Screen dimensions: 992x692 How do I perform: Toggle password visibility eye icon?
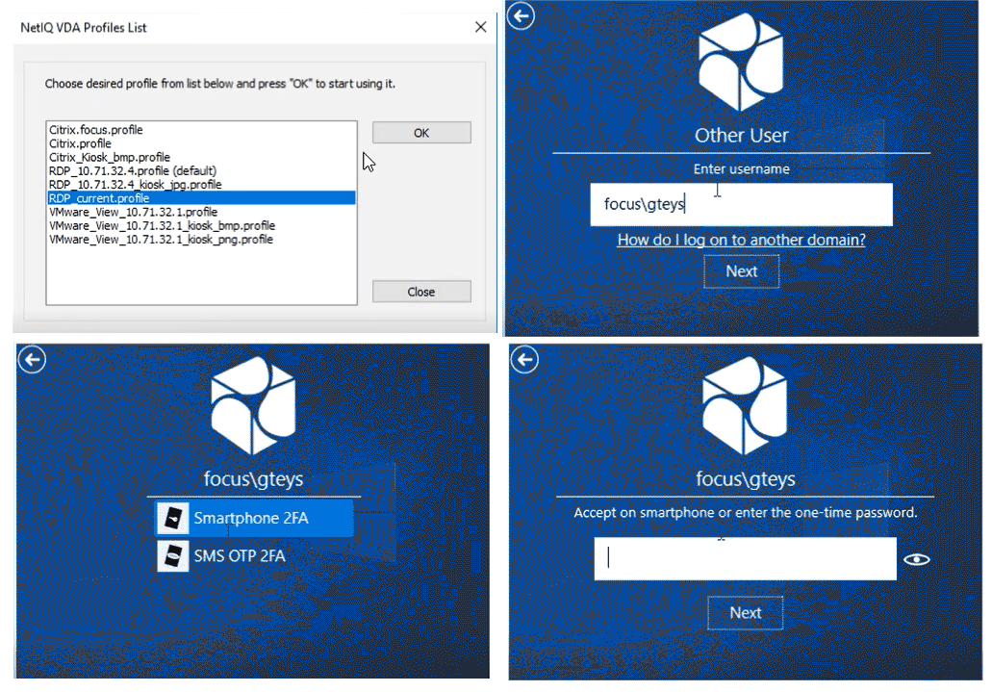tap(917, 560)
